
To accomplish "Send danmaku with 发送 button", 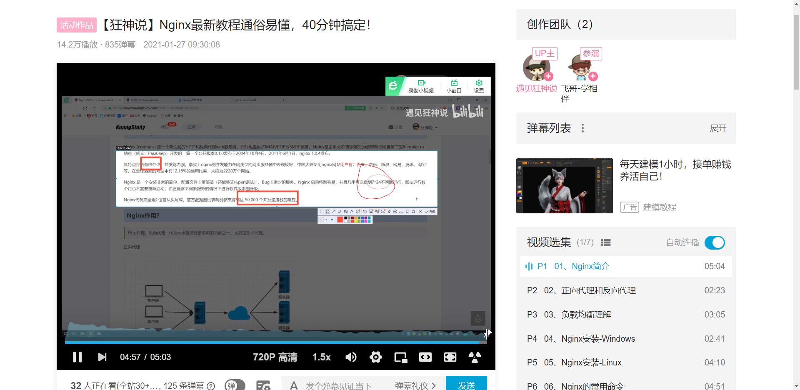I will (x=466, y=383).
